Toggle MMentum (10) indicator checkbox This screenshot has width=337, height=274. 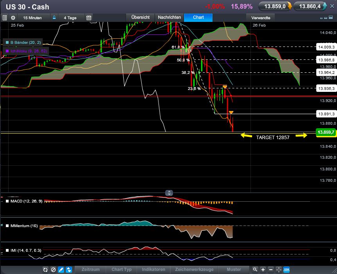click(7, 226)
